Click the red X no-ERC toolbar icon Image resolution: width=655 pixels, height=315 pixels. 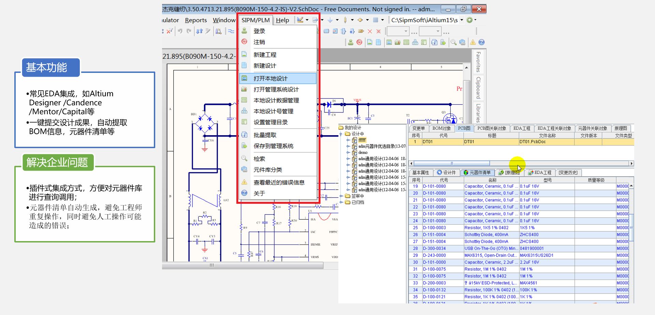[370, 31]
